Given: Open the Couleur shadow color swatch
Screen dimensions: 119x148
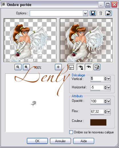Looking at the screenshot, I should (98, 122).
